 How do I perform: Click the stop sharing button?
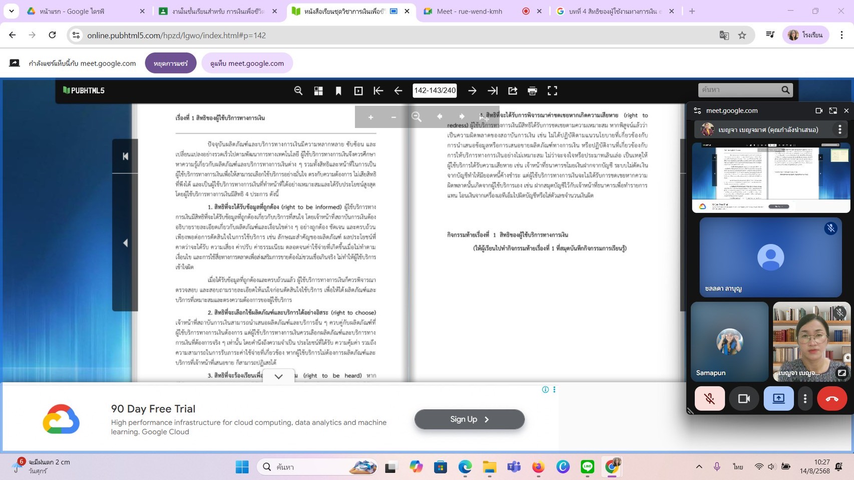coord(171,63)
